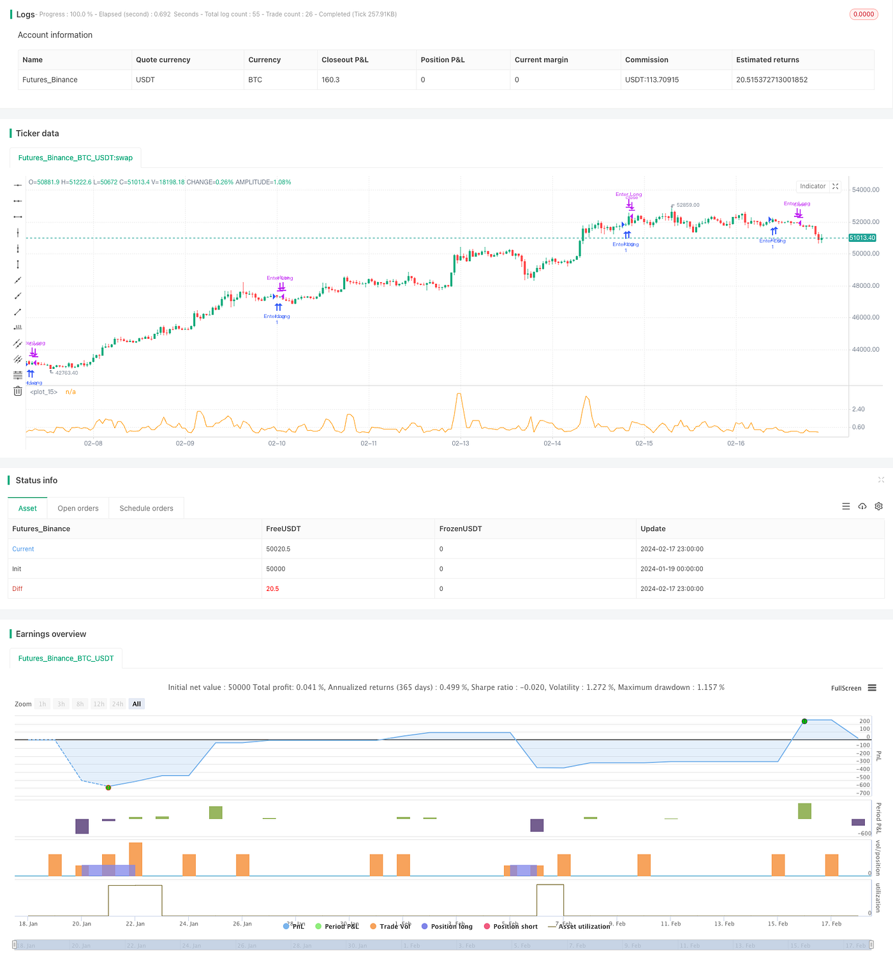Click the Init balance value 50000

tap(276, 569)
